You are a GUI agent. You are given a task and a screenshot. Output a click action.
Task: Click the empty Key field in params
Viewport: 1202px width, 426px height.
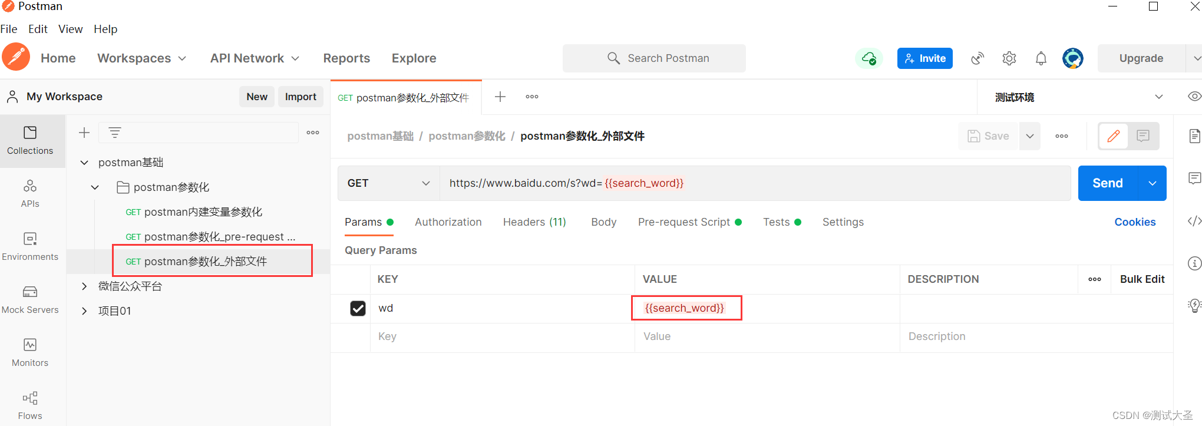(x=502, y=336)
